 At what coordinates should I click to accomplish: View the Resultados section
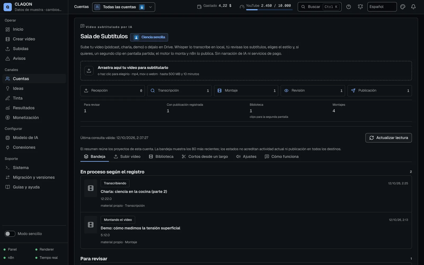point(34,108)
